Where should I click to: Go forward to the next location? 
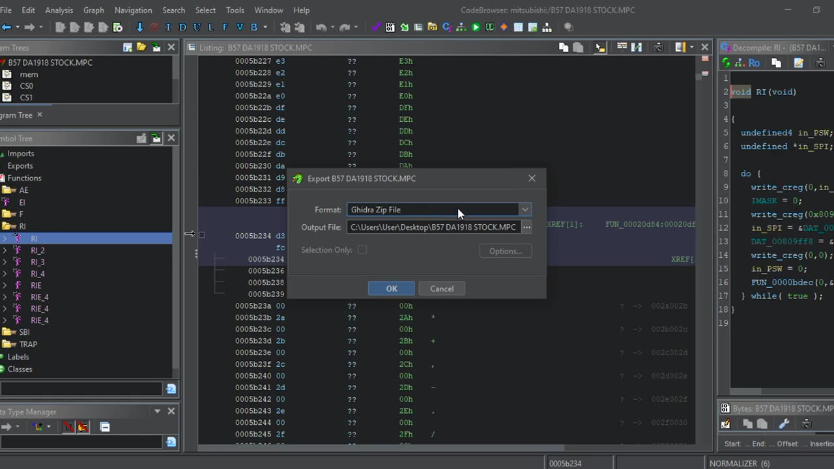point(29,27)
